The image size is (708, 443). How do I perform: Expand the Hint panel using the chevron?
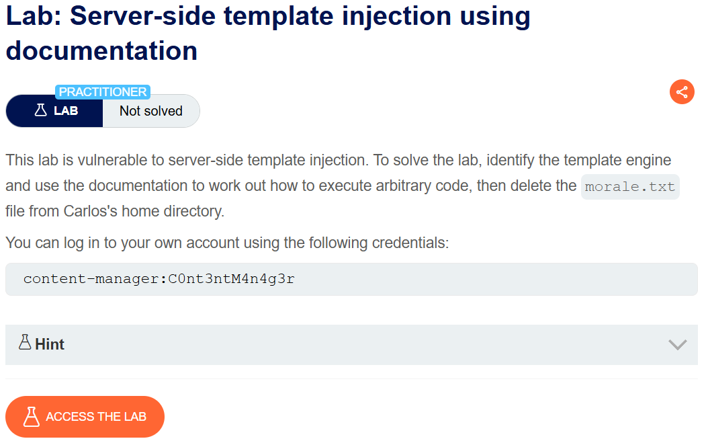coord(677,344)
